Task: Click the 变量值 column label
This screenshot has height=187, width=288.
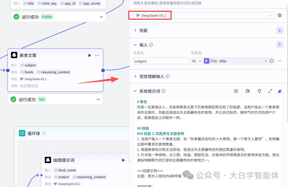Action: point(196,53)
